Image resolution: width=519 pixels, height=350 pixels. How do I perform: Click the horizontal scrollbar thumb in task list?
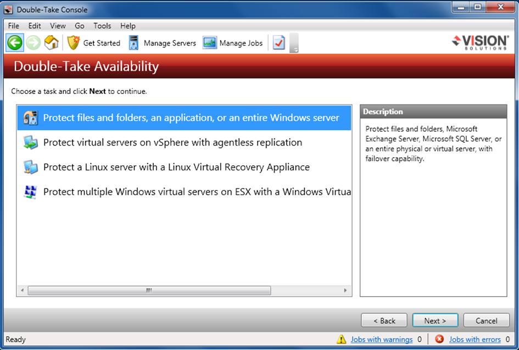pos(149,291)
